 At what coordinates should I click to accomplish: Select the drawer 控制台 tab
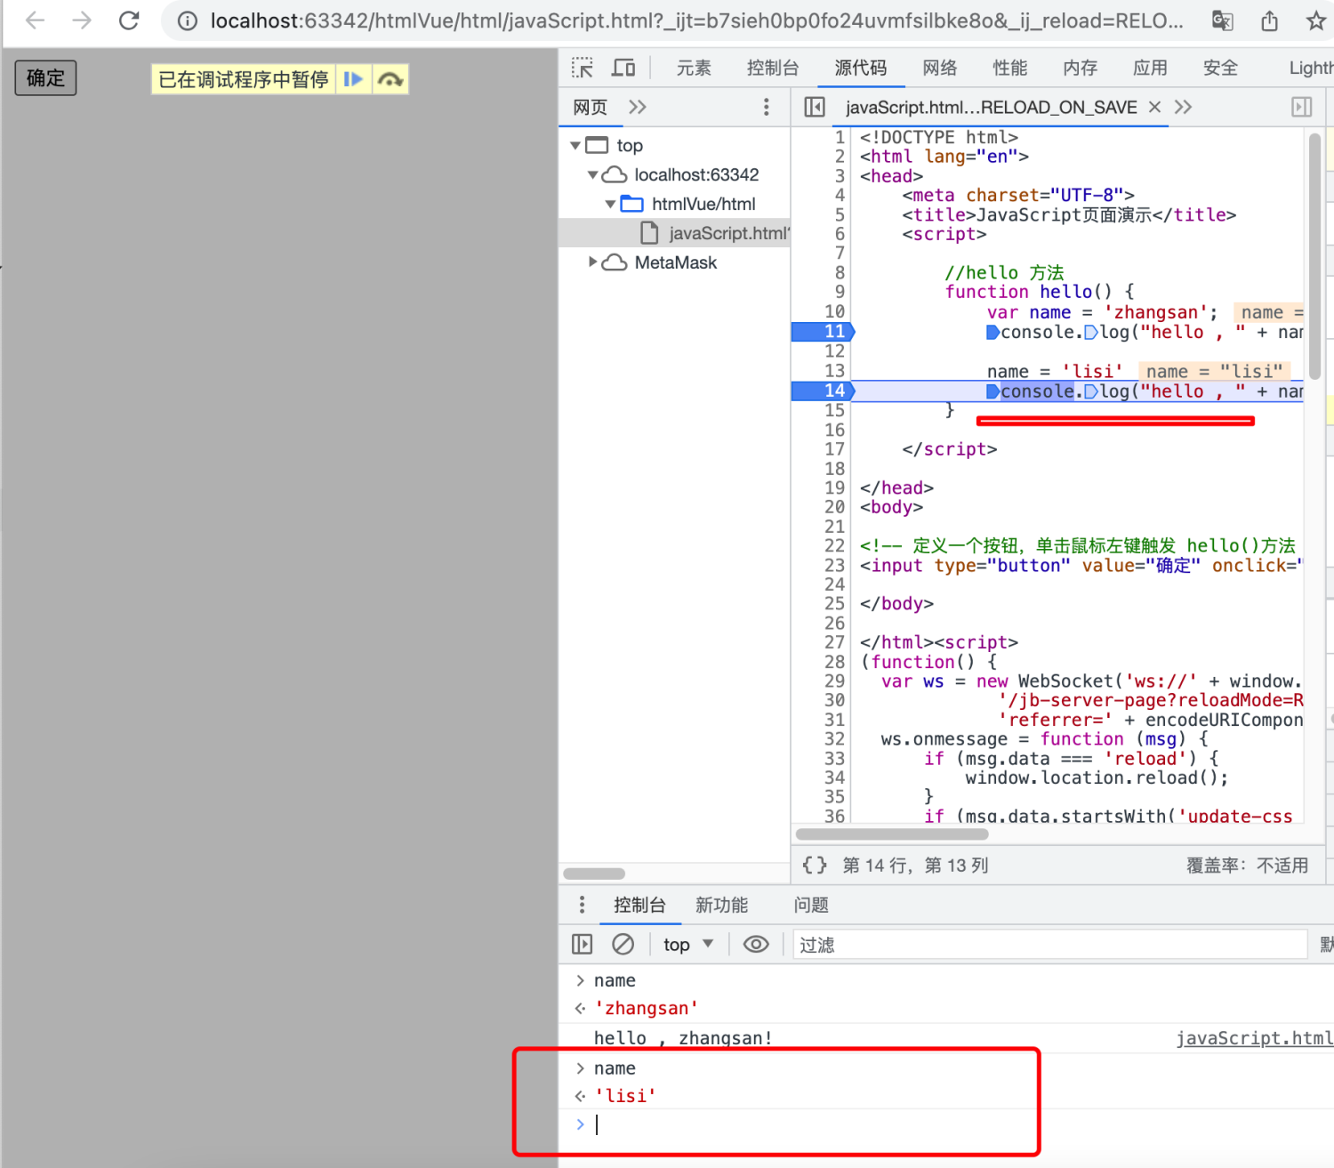pos(639,905)
